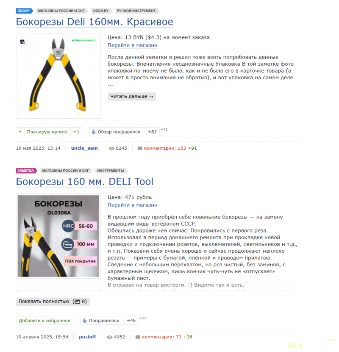Follow Перейти в магазин under 471 рубль

(132, 205)
